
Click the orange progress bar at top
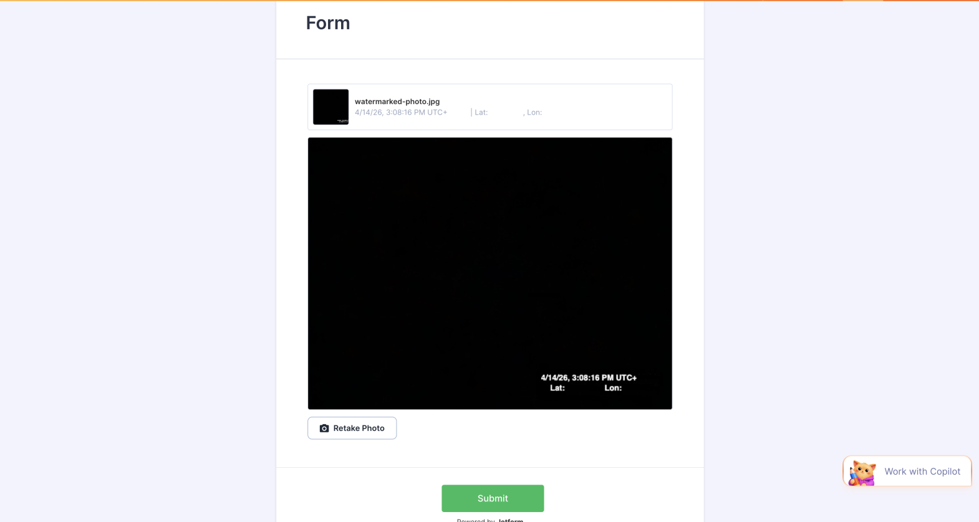click(x=489, y=1)
